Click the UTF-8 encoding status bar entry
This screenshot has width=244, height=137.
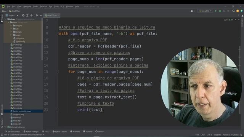209,135
